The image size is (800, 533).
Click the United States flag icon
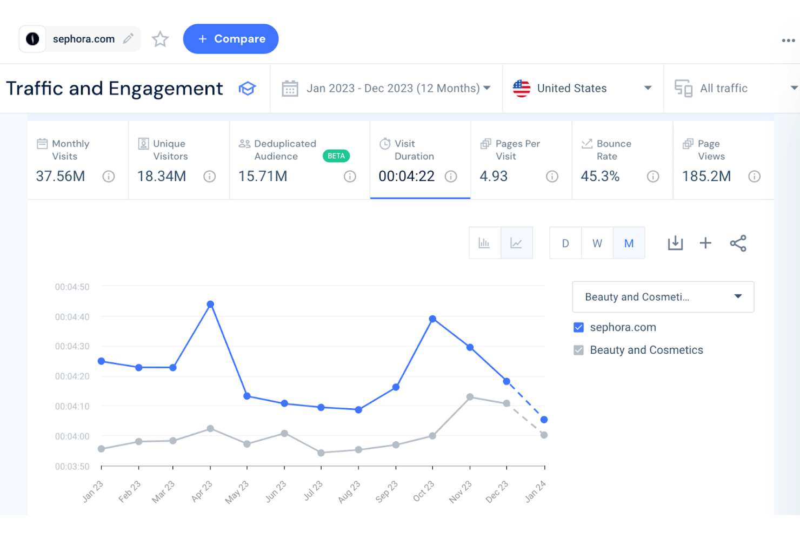tap(521, 88)
